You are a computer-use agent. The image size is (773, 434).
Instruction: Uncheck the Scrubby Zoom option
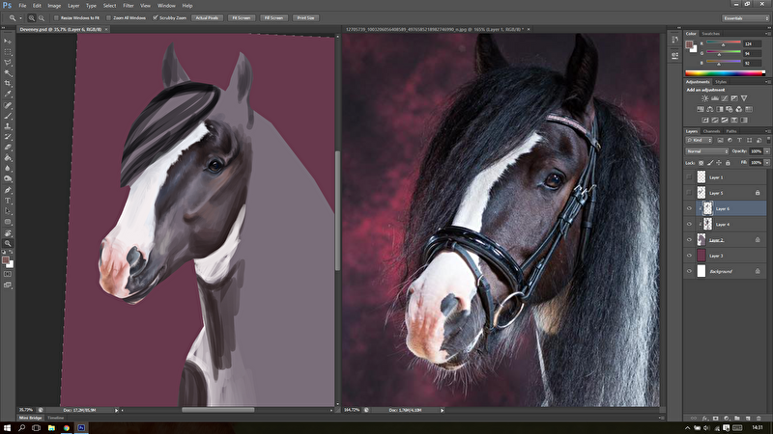point(156,17)
